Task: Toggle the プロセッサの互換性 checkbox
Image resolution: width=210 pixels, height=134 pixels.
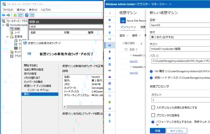Action: click(153, 115)
